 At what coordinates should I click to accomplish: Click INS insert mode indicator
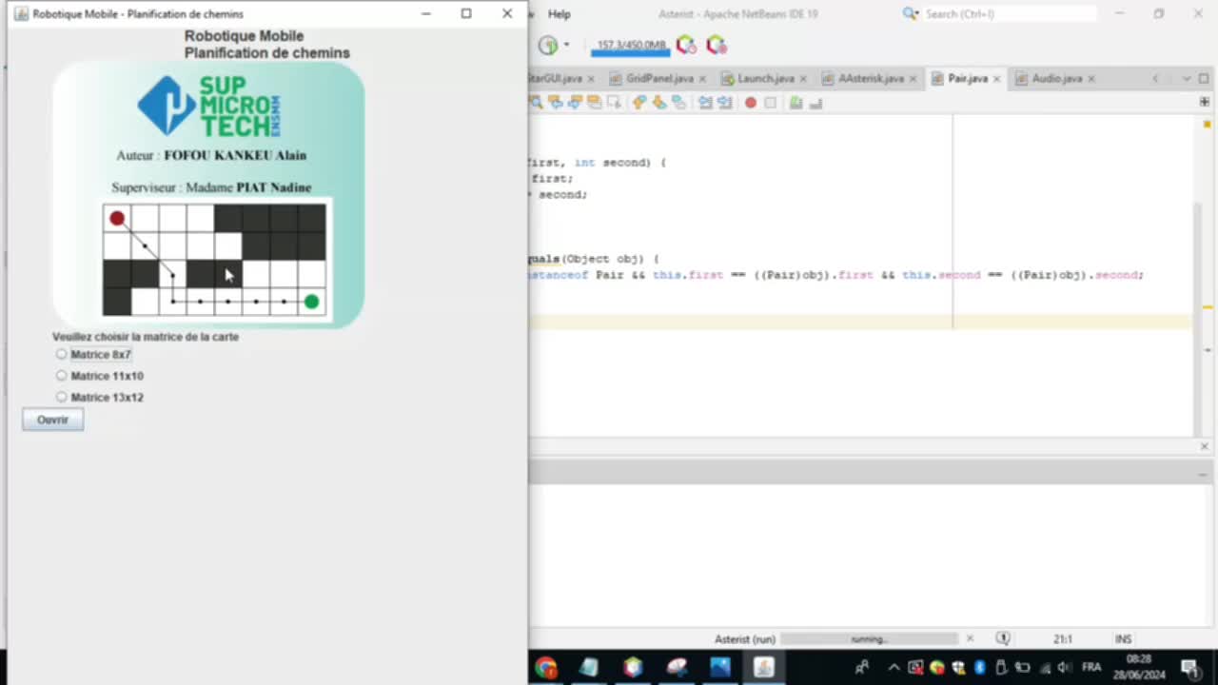click(x=1124, y=639)
